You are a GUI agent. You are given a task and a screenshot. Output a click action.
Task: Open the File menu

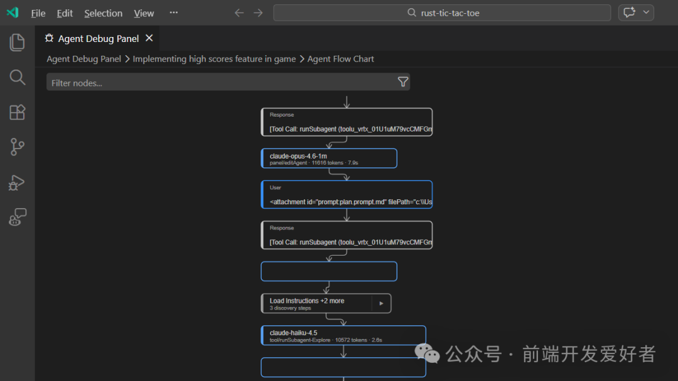click(38, 13)
